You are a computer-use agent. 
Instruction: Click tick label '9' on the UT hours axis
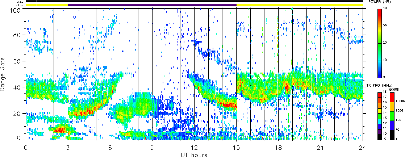(x=152, y=148)
